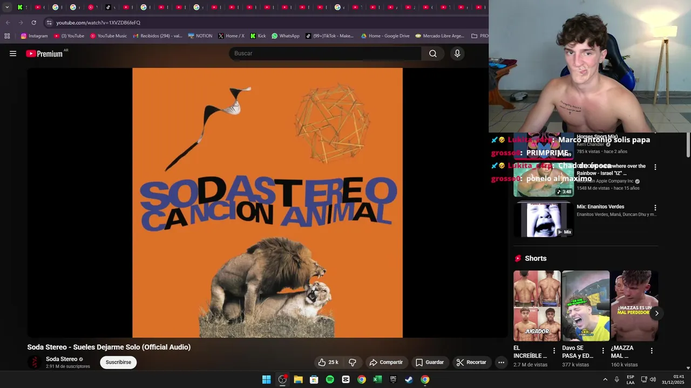691x388 pixels.
Task: Open CapCut from taskbar
Action: (345, 379)
